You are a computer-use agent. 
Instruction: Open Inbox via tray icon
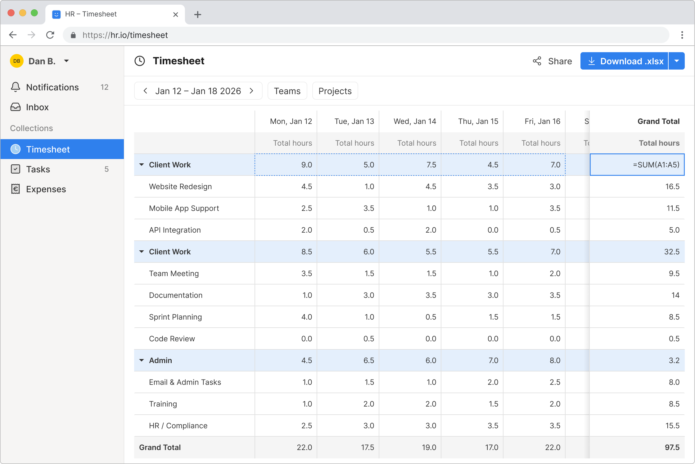tap(16, 107)
